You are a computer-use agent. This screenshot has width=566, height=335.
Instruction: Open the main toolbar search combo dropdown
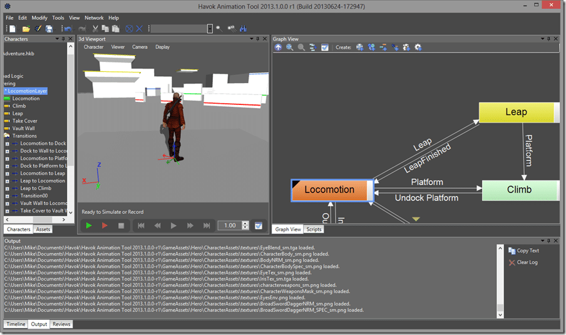coord(210,29)
